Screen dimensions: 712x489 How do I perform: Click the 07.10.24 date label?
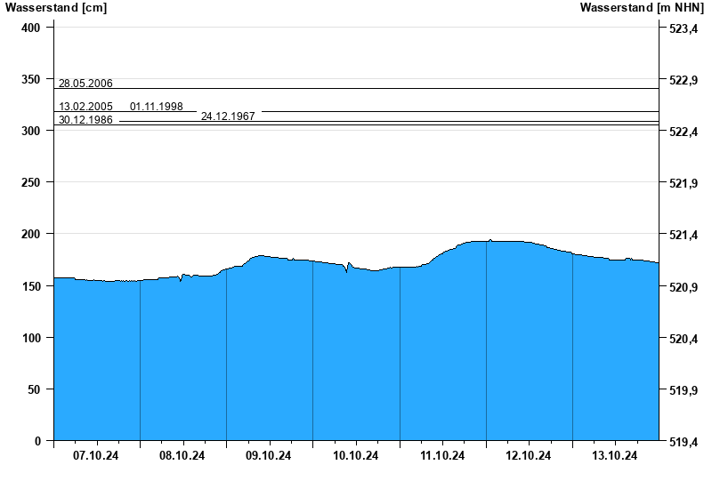tap(96, 456)
